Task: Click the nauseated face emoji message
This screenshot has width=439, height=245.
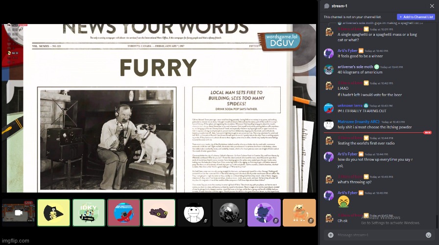Action: 343,201
